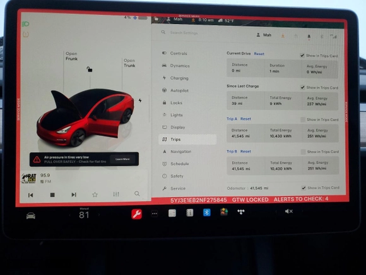Image resolution: width=366 pixels, height=275 pixels.
Task: Stop radio playback
Action: (x=52, y=195)
